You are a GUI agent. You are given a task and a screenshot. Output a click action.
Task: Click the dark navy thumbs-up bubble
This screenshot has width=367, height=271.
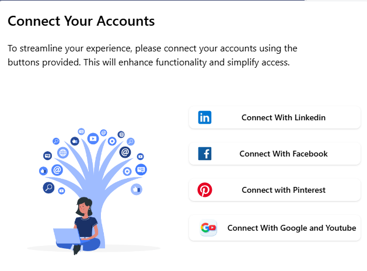[75, 141]
